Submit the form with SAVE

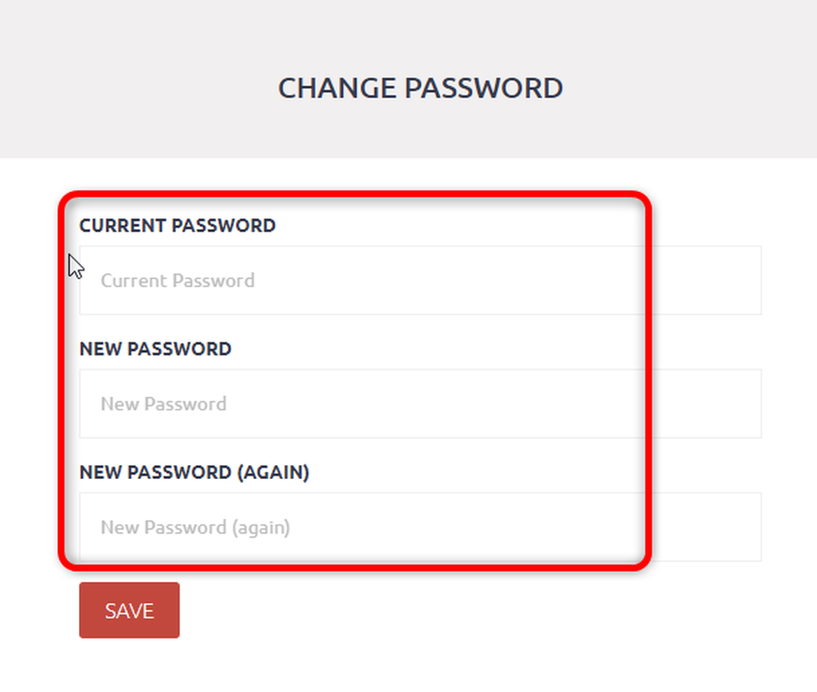[x=129, y=610]
